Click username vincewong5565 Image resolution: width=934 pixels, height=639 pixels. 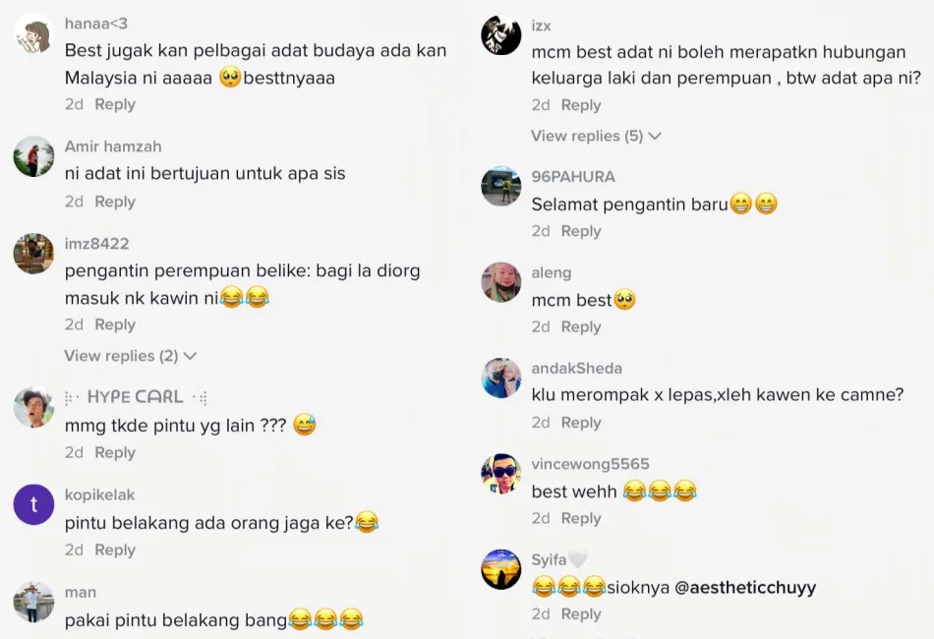coord(590,464)
